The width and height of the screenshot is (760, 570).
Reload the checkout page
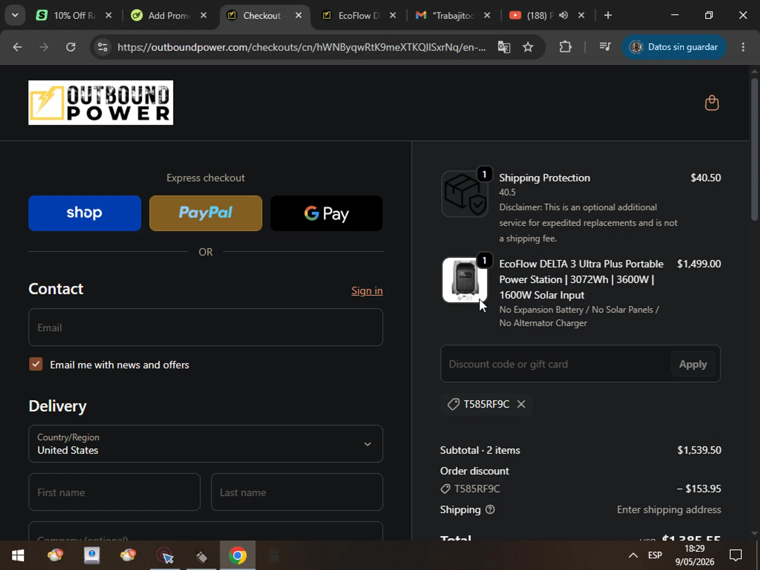point(71,47)
